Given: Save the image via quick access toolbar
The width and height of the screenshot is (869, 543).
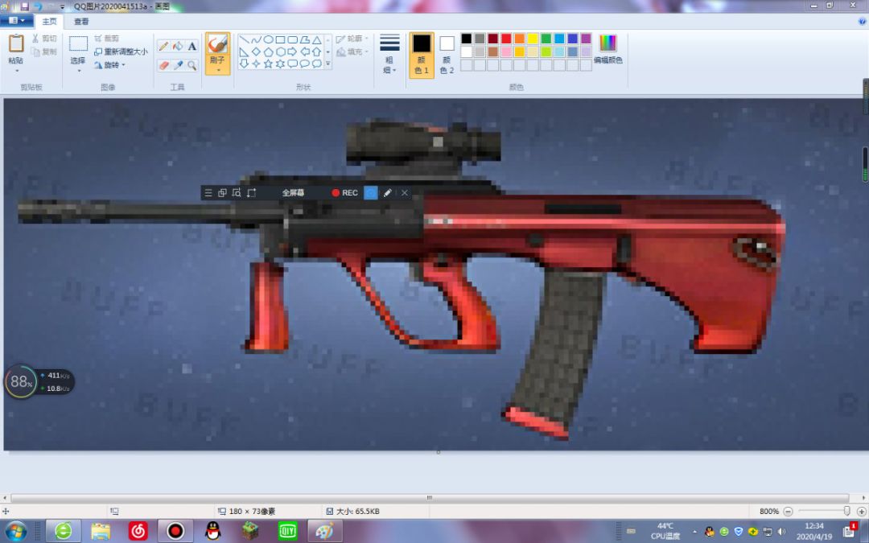Looking at the screenshot, I should [x=24, y=6].
